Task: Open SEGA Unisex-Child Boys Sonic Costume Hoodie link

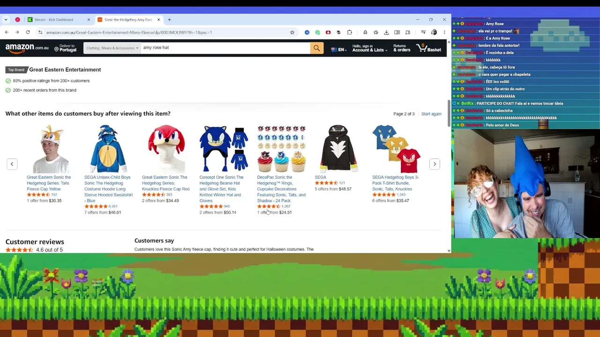Action: (108, 189)
